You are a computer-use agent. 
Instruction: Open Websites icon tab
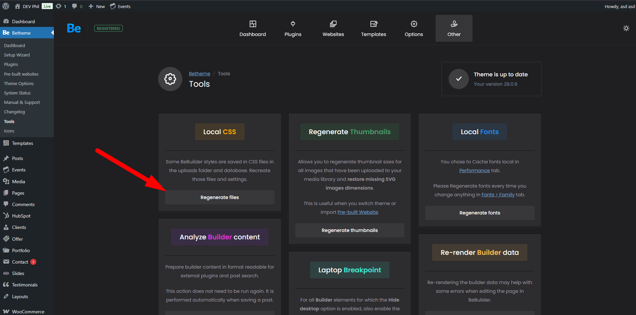point(333,24)
